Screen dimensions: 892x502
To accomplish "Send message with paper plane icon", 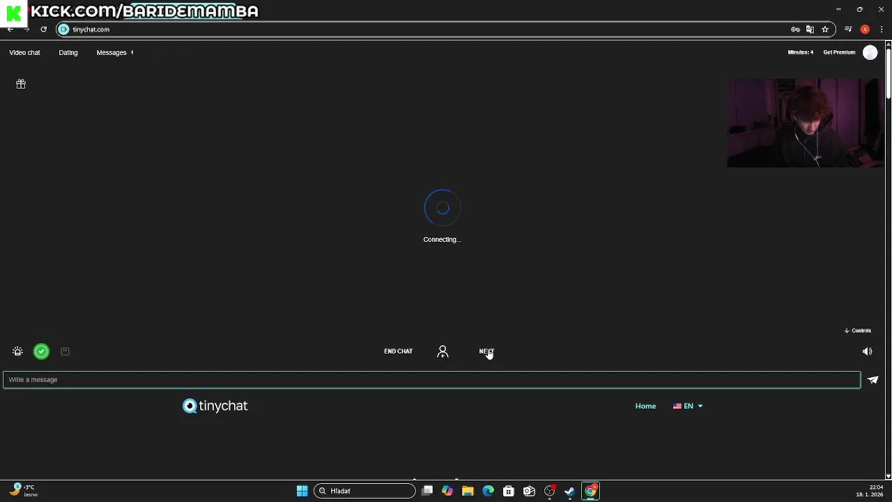I will click(x=873, y=380).
